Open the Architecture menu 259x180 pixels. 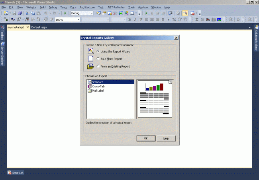(87, 7)
